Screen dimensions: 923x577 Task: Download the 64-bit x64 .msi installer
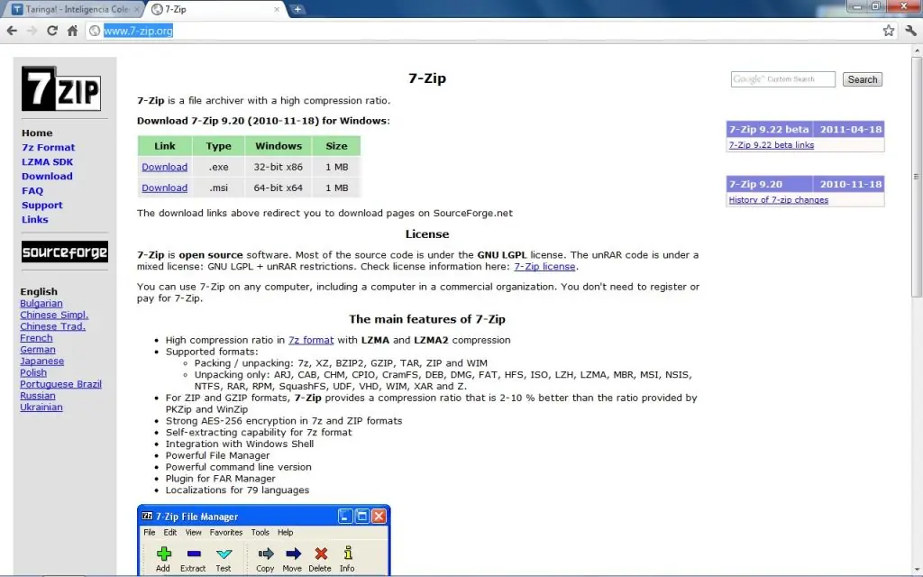point(164,188)
